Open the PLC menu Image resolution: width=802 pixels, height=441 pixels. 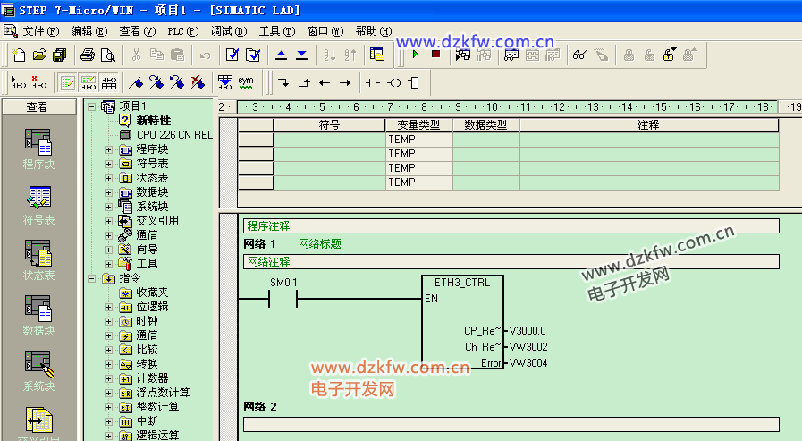pos(182,30)
